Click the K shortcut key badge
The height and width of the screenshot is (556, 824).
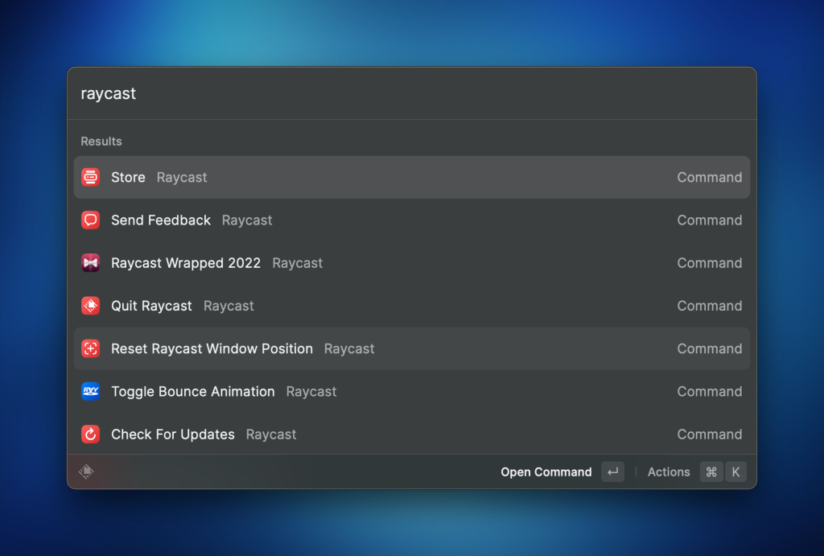coord(735,472)
